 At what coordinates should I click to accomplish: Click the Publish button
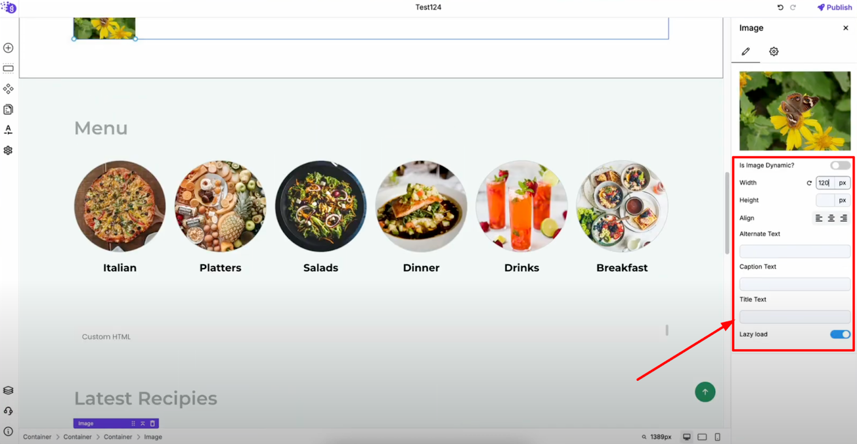point(834,7)
